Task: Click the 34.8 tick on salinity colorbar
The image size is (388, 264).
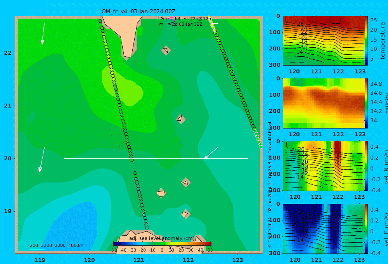Action: pos(376,84)
